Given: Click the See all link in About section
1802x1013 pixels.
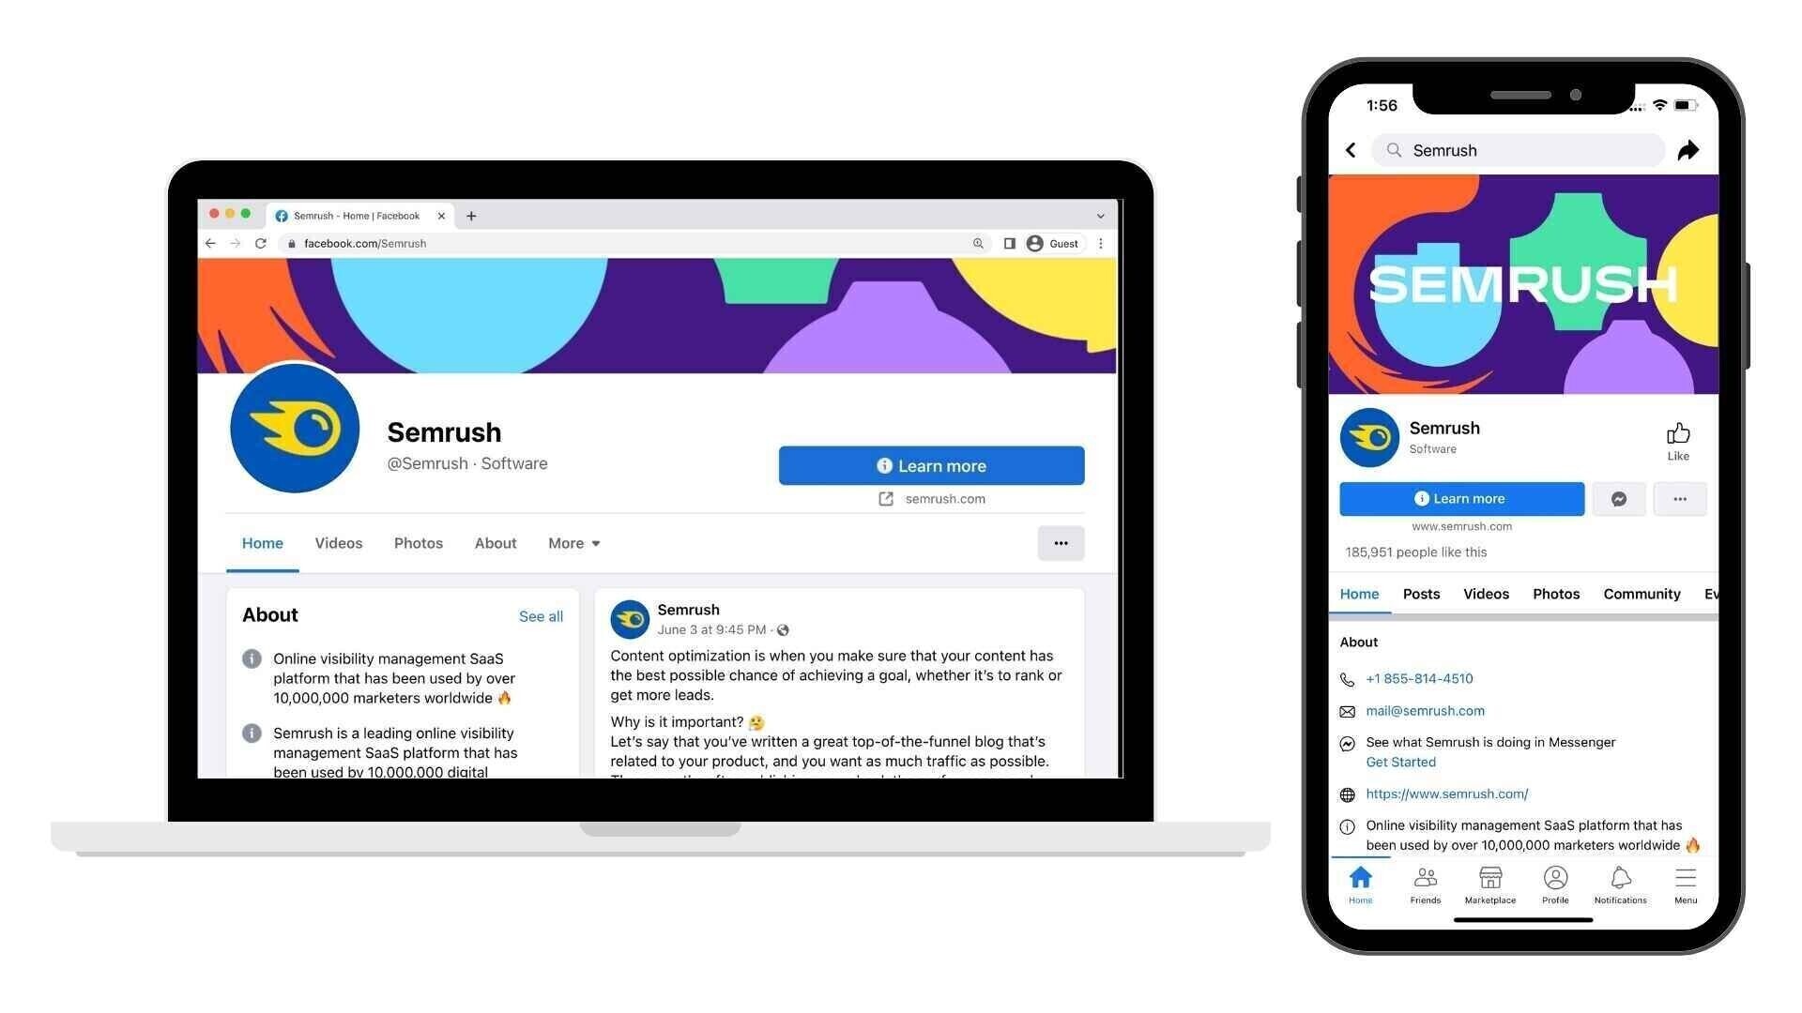Looking at the screenshot, I should (541, 614).
